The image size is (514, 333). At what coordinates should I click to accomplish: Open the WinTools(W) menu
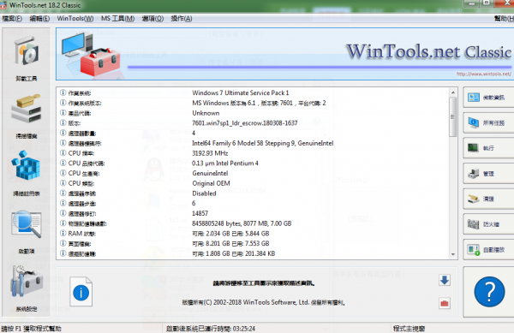pyautogui.click(x=75, y=18)
